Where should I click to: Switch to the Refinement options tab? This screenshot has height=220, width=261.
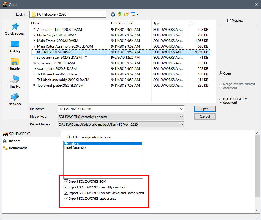tap(31, 148)
